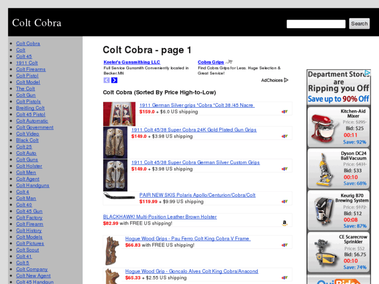Go to Colt Video sidebar link
Image resolution: width=379 pixels, height=284 pixels.
click(28, 134)
